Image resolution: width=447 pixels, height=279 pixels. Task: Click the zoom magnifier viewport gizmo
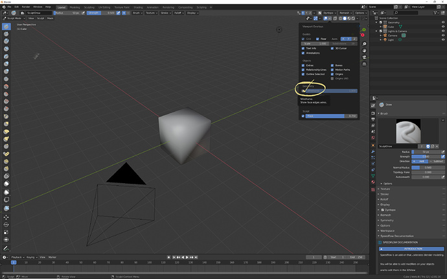[364, 44]
